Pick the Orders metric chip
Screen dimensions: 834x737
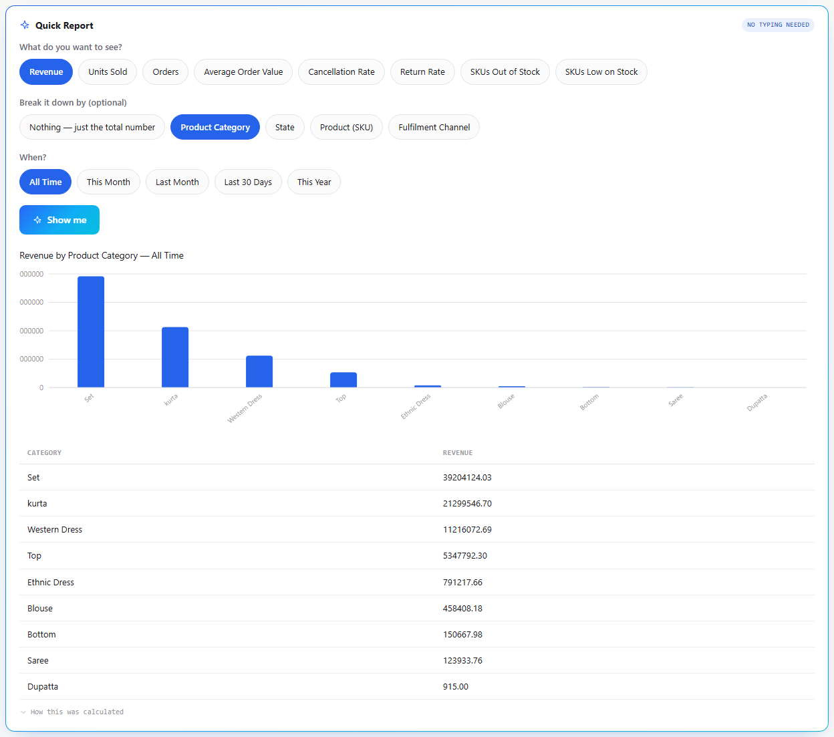click(x=166, y=72)
